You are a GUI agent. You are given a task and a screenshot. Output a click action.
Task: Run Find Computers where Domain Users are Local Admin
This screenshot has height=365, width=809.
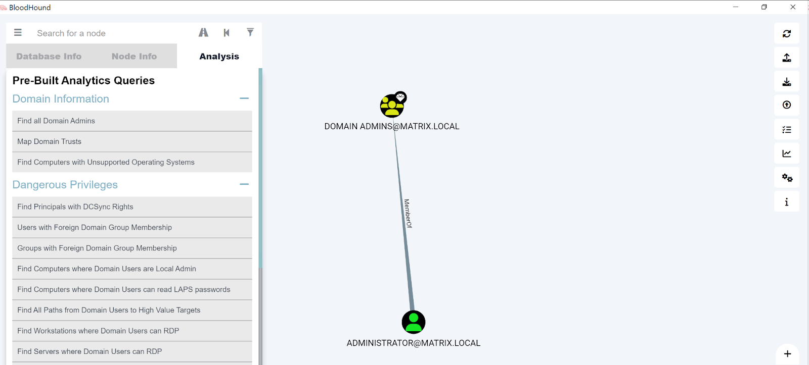coord(132,269)
